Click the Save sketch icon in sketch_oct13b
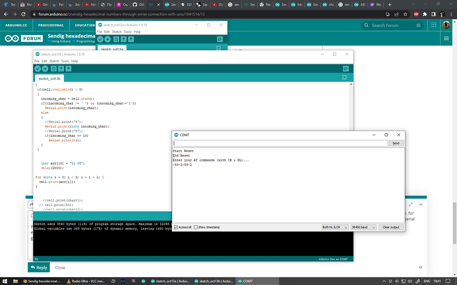457x285 pixels. 68,68
